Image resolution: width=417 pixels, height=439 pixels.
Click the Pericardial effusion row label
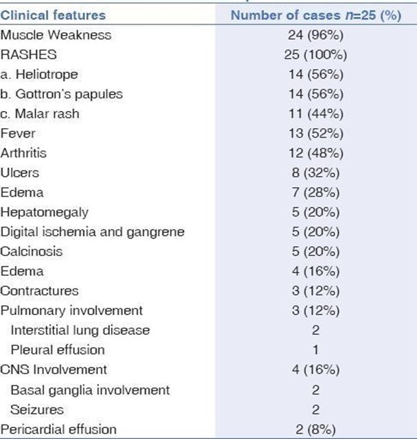tap(59, 429)
